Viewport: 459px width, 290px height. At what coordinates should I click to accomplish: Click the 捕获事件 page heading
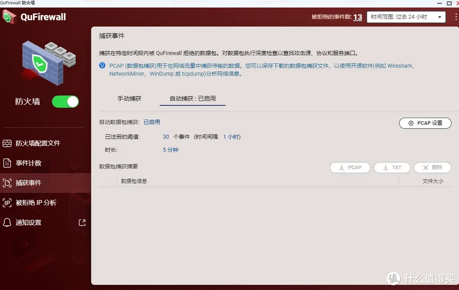click(111, 36)
